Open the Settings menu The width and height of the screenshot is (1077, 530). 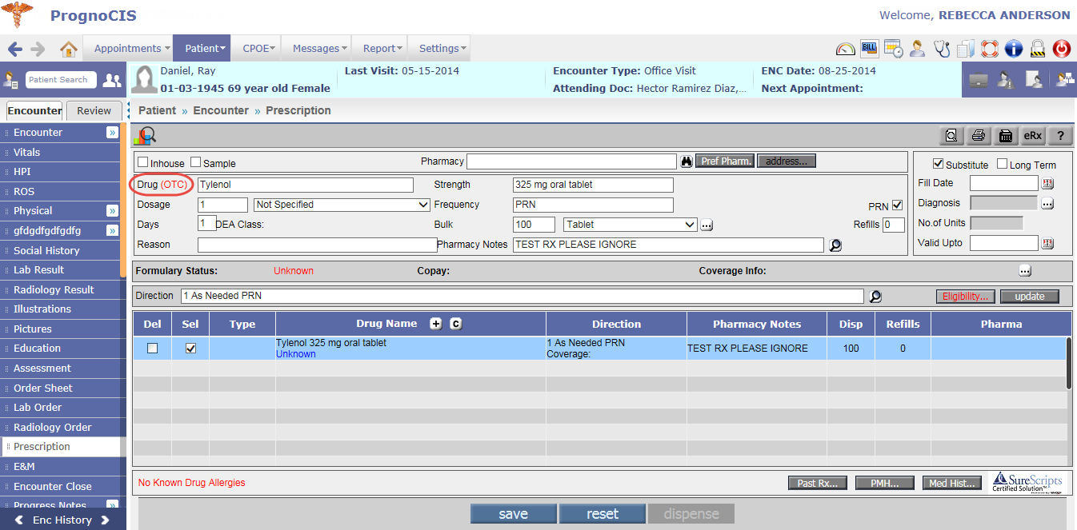point(440,49)
